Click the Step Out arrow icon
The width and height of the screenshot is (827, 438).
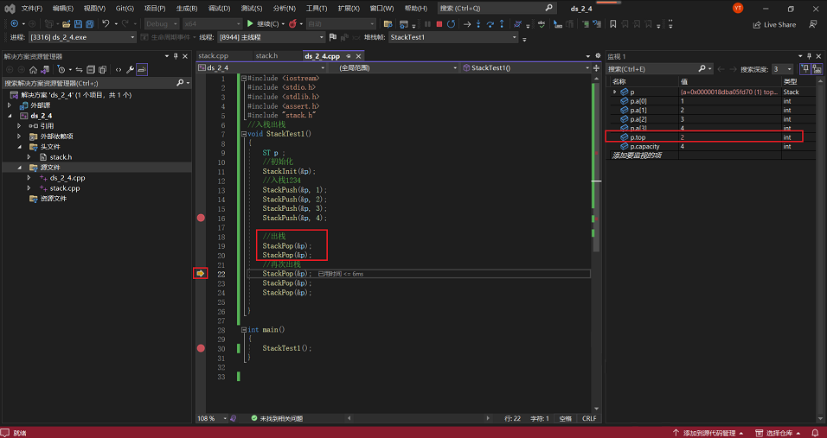502,24
